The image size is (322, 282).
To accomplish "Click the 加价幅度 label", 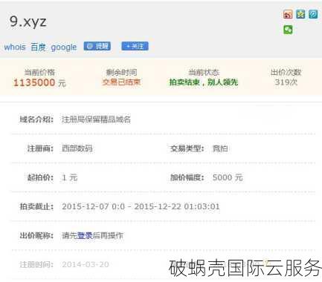I will pos(187,177).
